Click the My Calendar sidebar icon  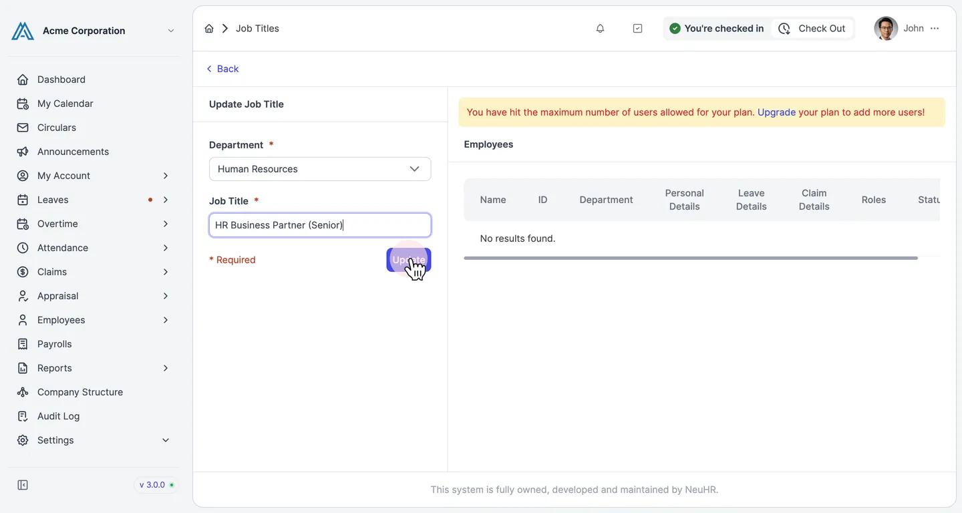click(x=23, y=104)
